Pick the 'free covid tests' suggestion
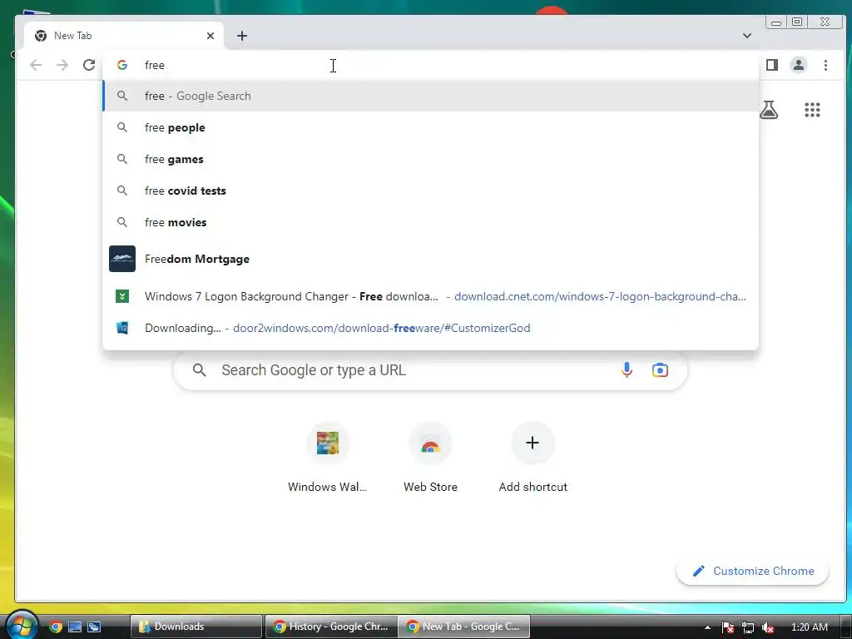The height and width of the screenshot is (639, 852). pyautogui.click(x=430, y=191)
